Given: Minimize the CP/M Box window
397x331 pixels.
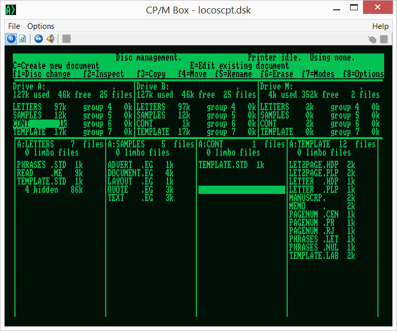Looking at the screenshot, I should tap(337, 9).
